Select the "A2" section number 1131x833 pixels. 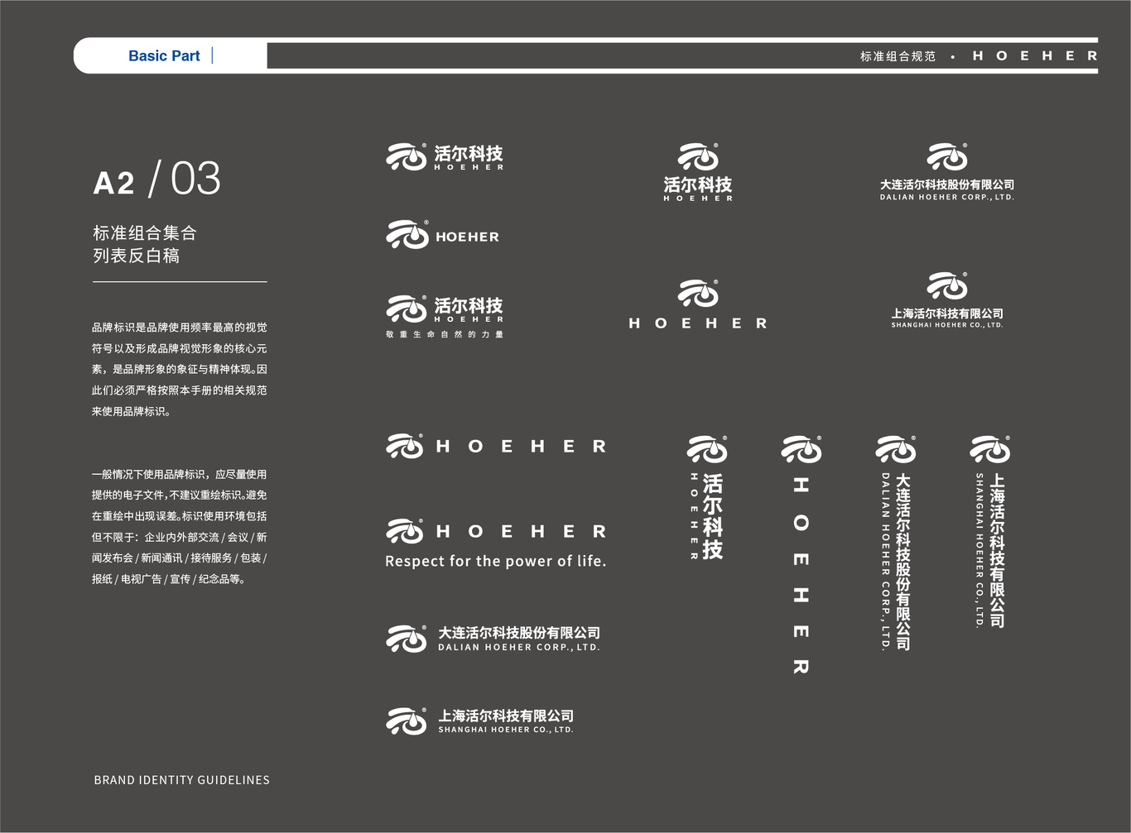point(113,183)
